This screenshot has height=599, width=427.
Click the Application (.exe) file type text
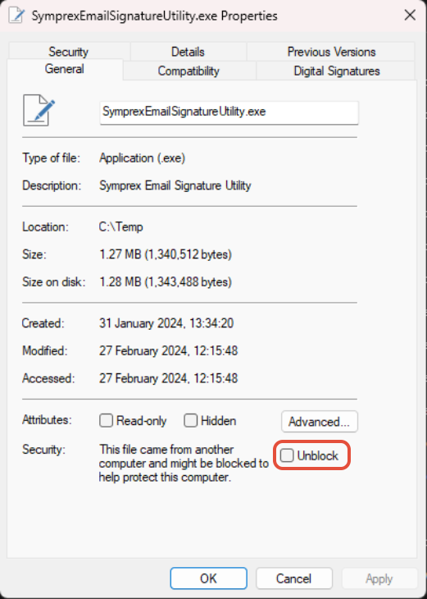click(143, 158)
